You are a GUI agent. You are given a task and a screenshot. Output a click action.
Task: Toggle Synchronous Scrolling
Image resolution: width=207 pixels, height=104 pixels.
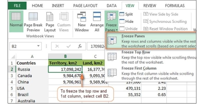[165, 21]
